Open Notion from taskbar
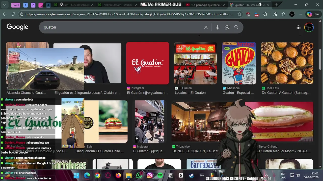Image resolution: width=323 pixels, height=181 pixels. click(x=171, y=175)
